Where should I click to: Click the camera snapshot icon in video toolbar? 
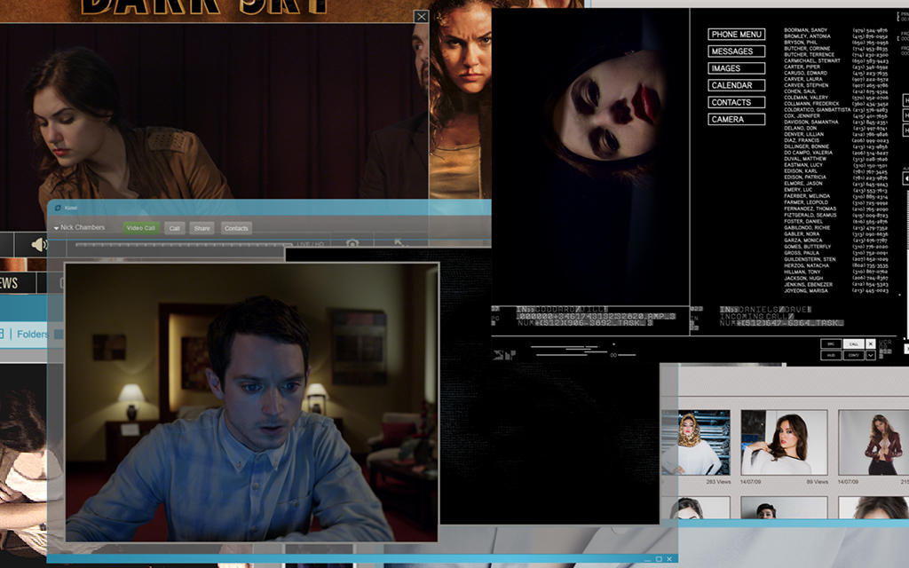(352, 244)
